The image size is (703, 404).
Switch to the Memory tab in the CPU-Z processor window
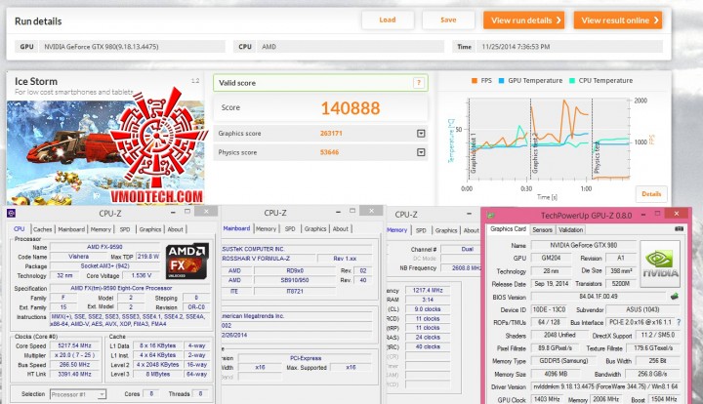coord(101,229)
